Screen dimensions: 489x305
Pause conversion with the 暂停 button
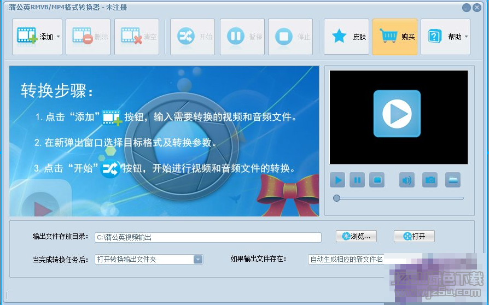[x=242, y=37]
